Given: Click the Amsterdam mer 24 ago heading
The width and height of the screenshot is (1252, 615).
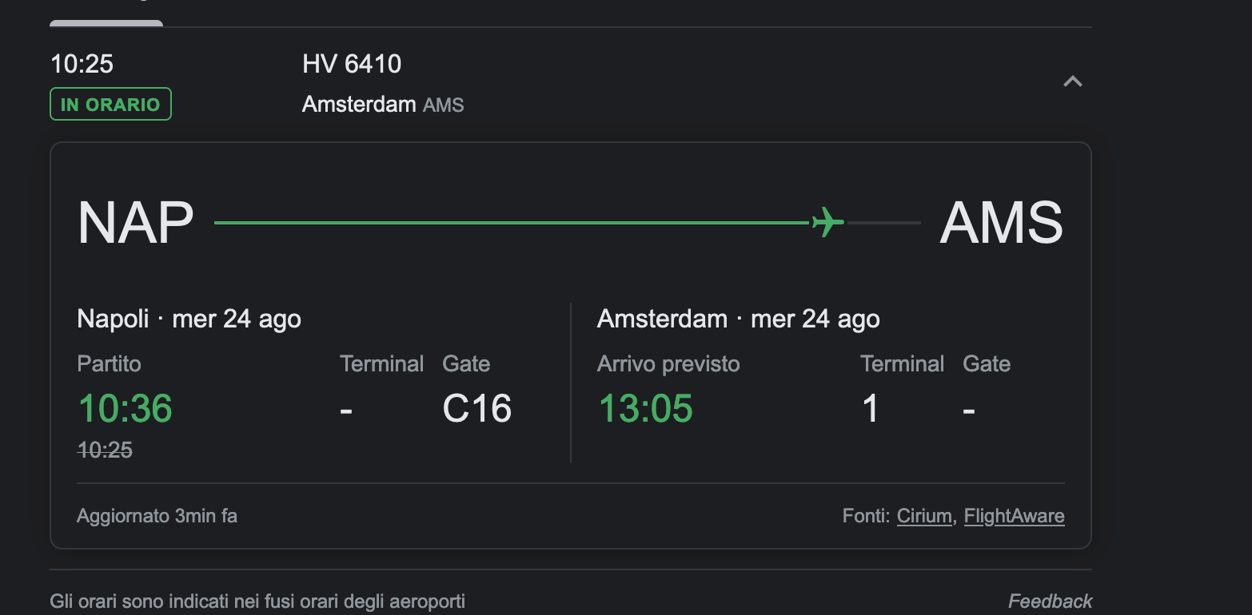Looking at the screenshot, I should click(x=738, y=319).
